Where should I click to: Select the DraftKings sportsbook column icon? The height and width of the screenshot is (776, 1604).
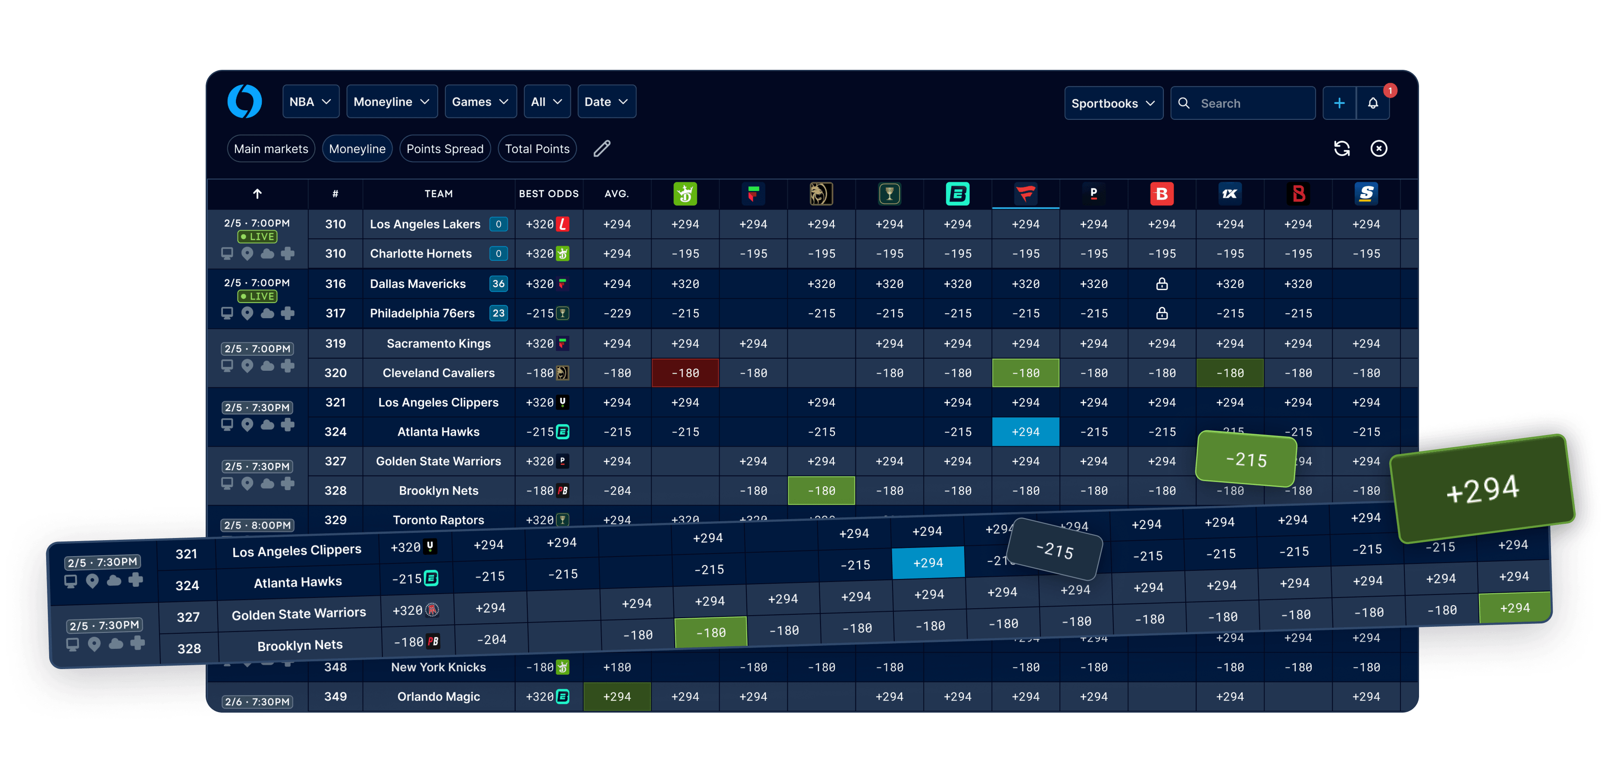point(685,194)
